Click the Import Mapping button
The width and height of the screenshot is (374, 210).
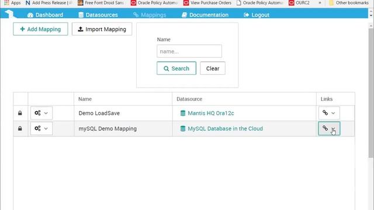coord(102,29)
